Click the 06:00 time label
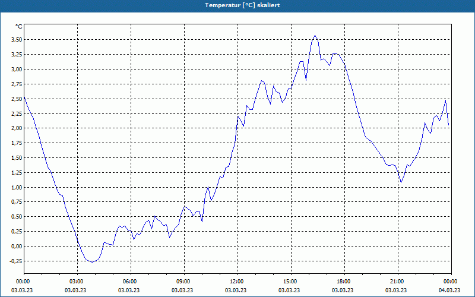This screenshot has width=475, height=297. tap(131, 282)
